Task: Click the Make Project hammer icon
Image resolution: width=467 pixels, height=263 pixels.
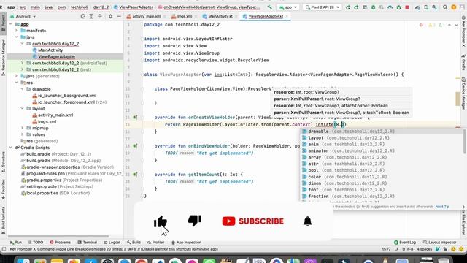Action: (x=269, y=7)
